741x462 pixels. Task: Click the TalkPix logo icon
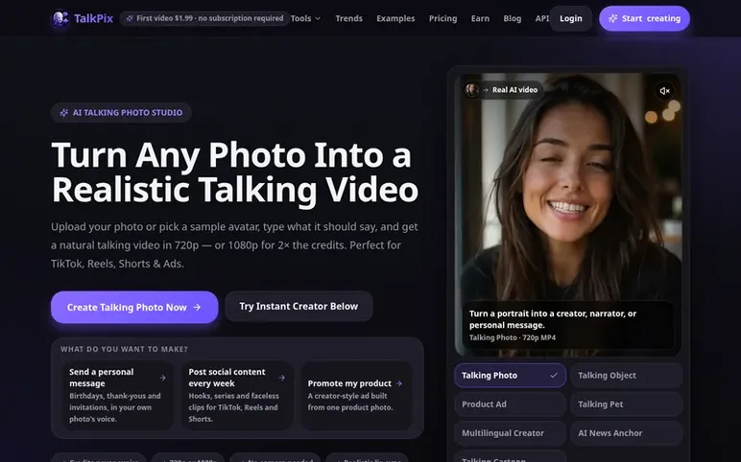tap(60, 18)
